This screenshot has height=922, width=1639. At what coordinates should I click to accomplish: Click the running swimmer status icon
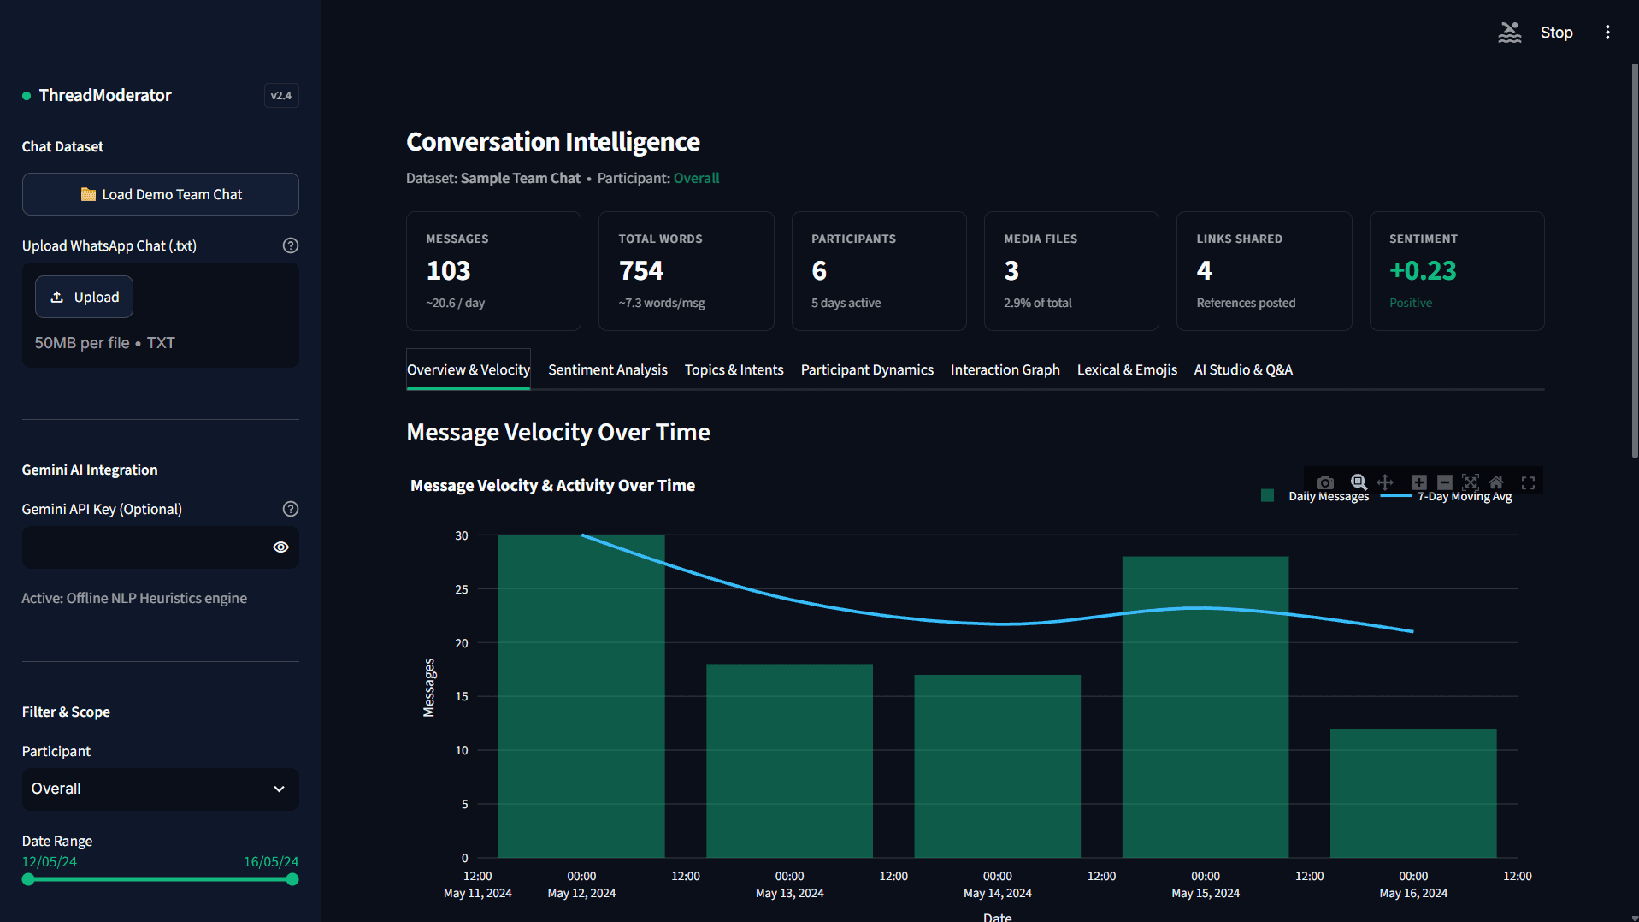(x=1510, y=33)
